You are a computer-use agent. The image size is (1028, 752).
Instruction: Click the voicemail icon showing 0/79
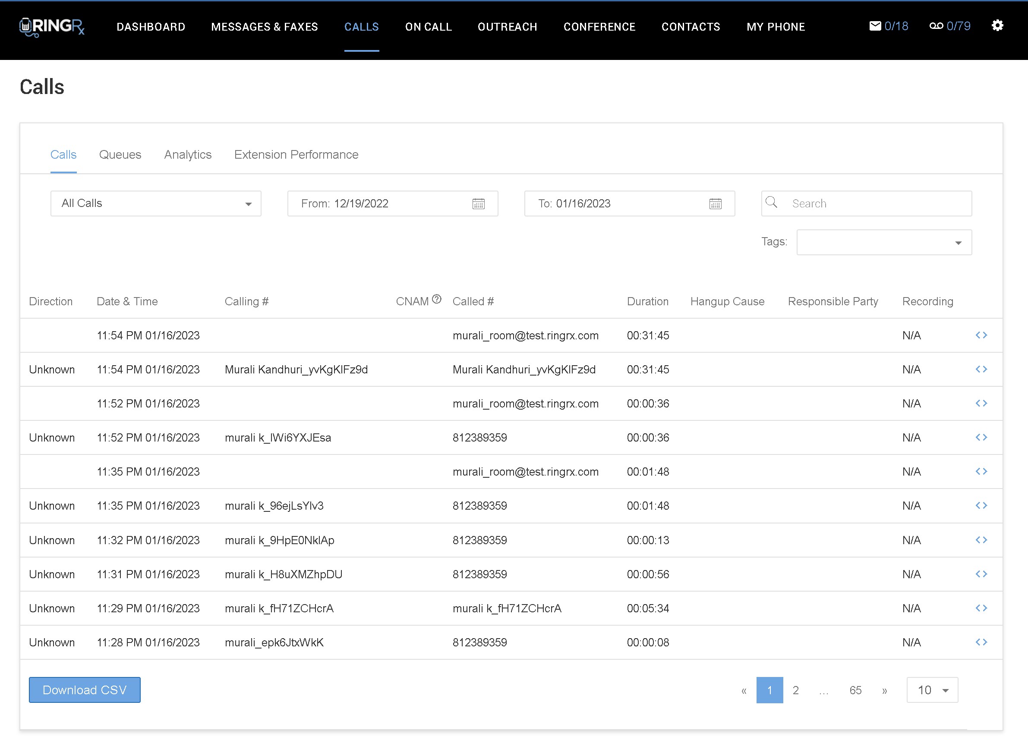936,26
